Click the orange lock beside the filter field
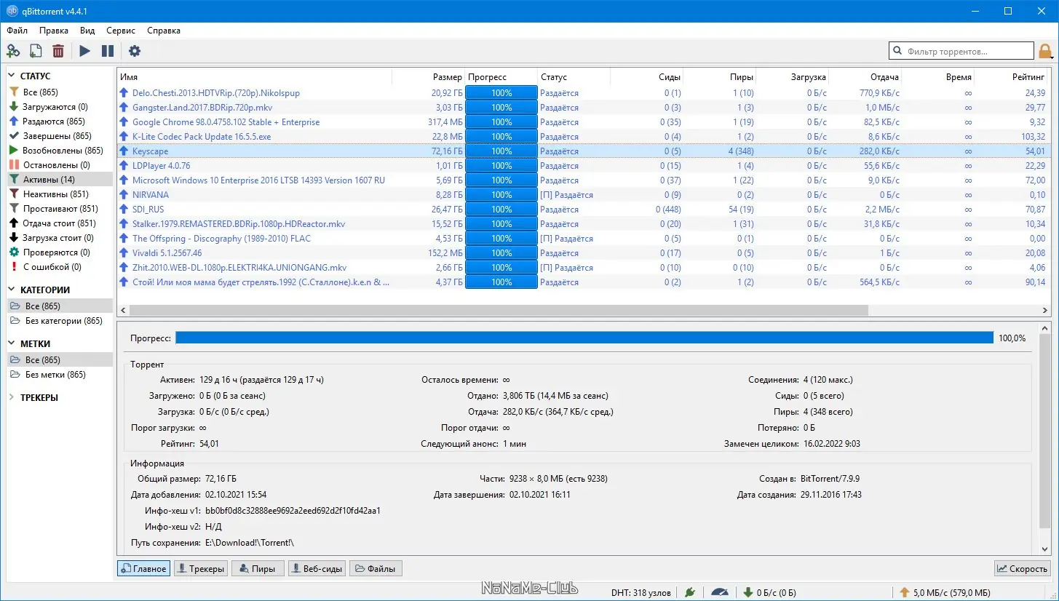 tap(1046, 50)
